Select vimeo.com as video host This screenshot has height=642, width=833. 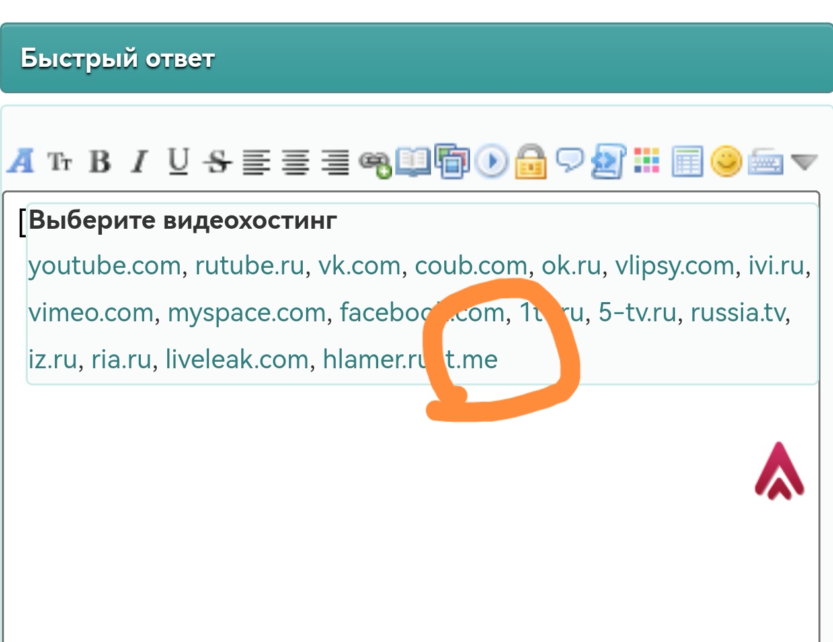[91, 313]
